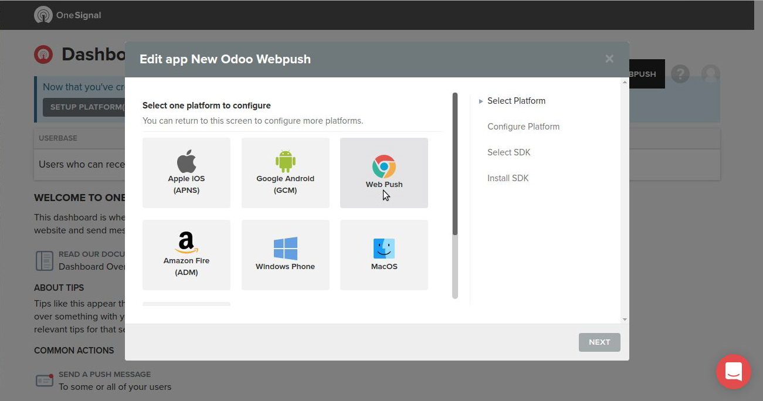763x401 pixels.
Task: Click SEND A PUSH MESSAGE link
Action: click(104, 374)
